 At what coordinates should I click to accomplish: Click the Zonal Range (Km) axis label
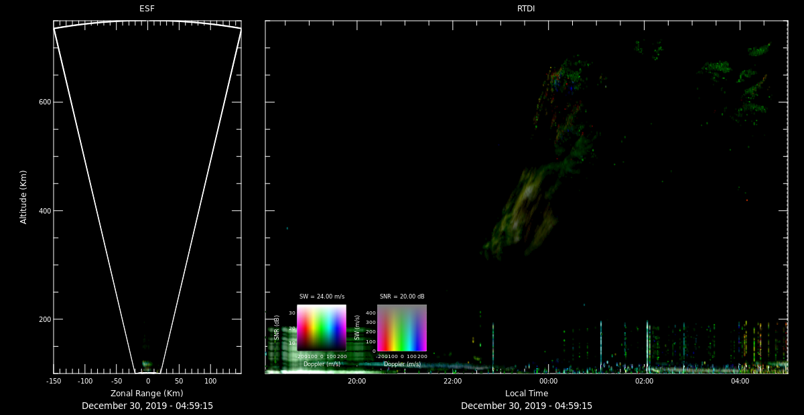pyautogui.click(x=147, y=393)
